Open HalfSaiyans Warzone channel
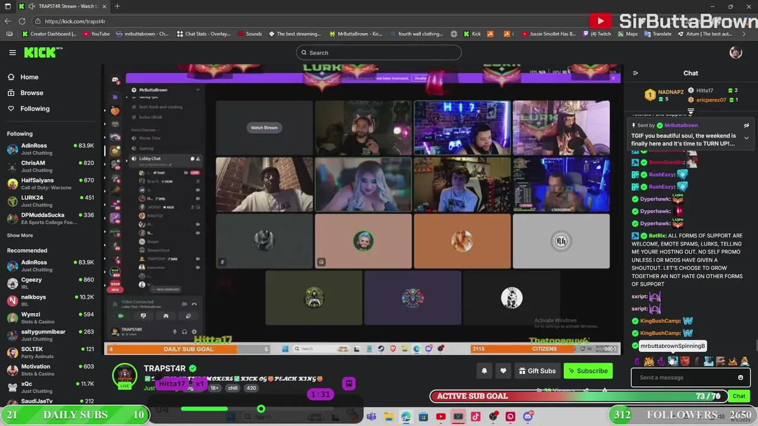 pyautogui.click(x=50, y=183)
